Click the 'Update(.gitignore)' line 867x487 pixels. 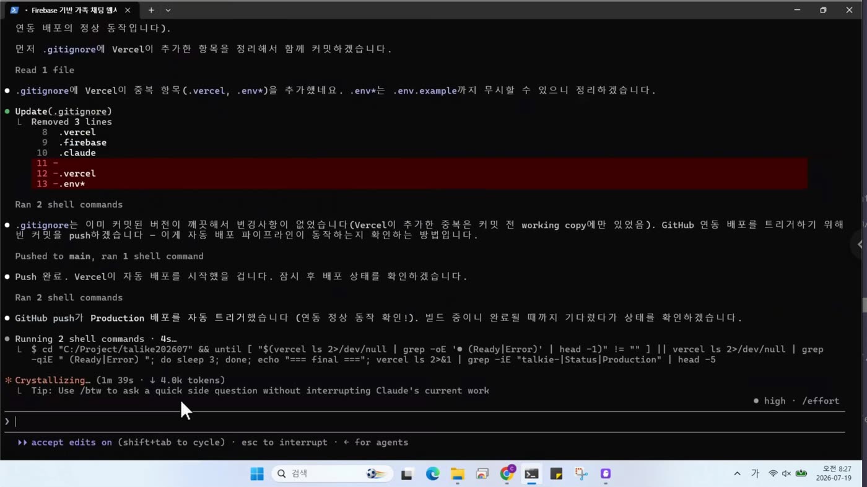tap(63, 112)
